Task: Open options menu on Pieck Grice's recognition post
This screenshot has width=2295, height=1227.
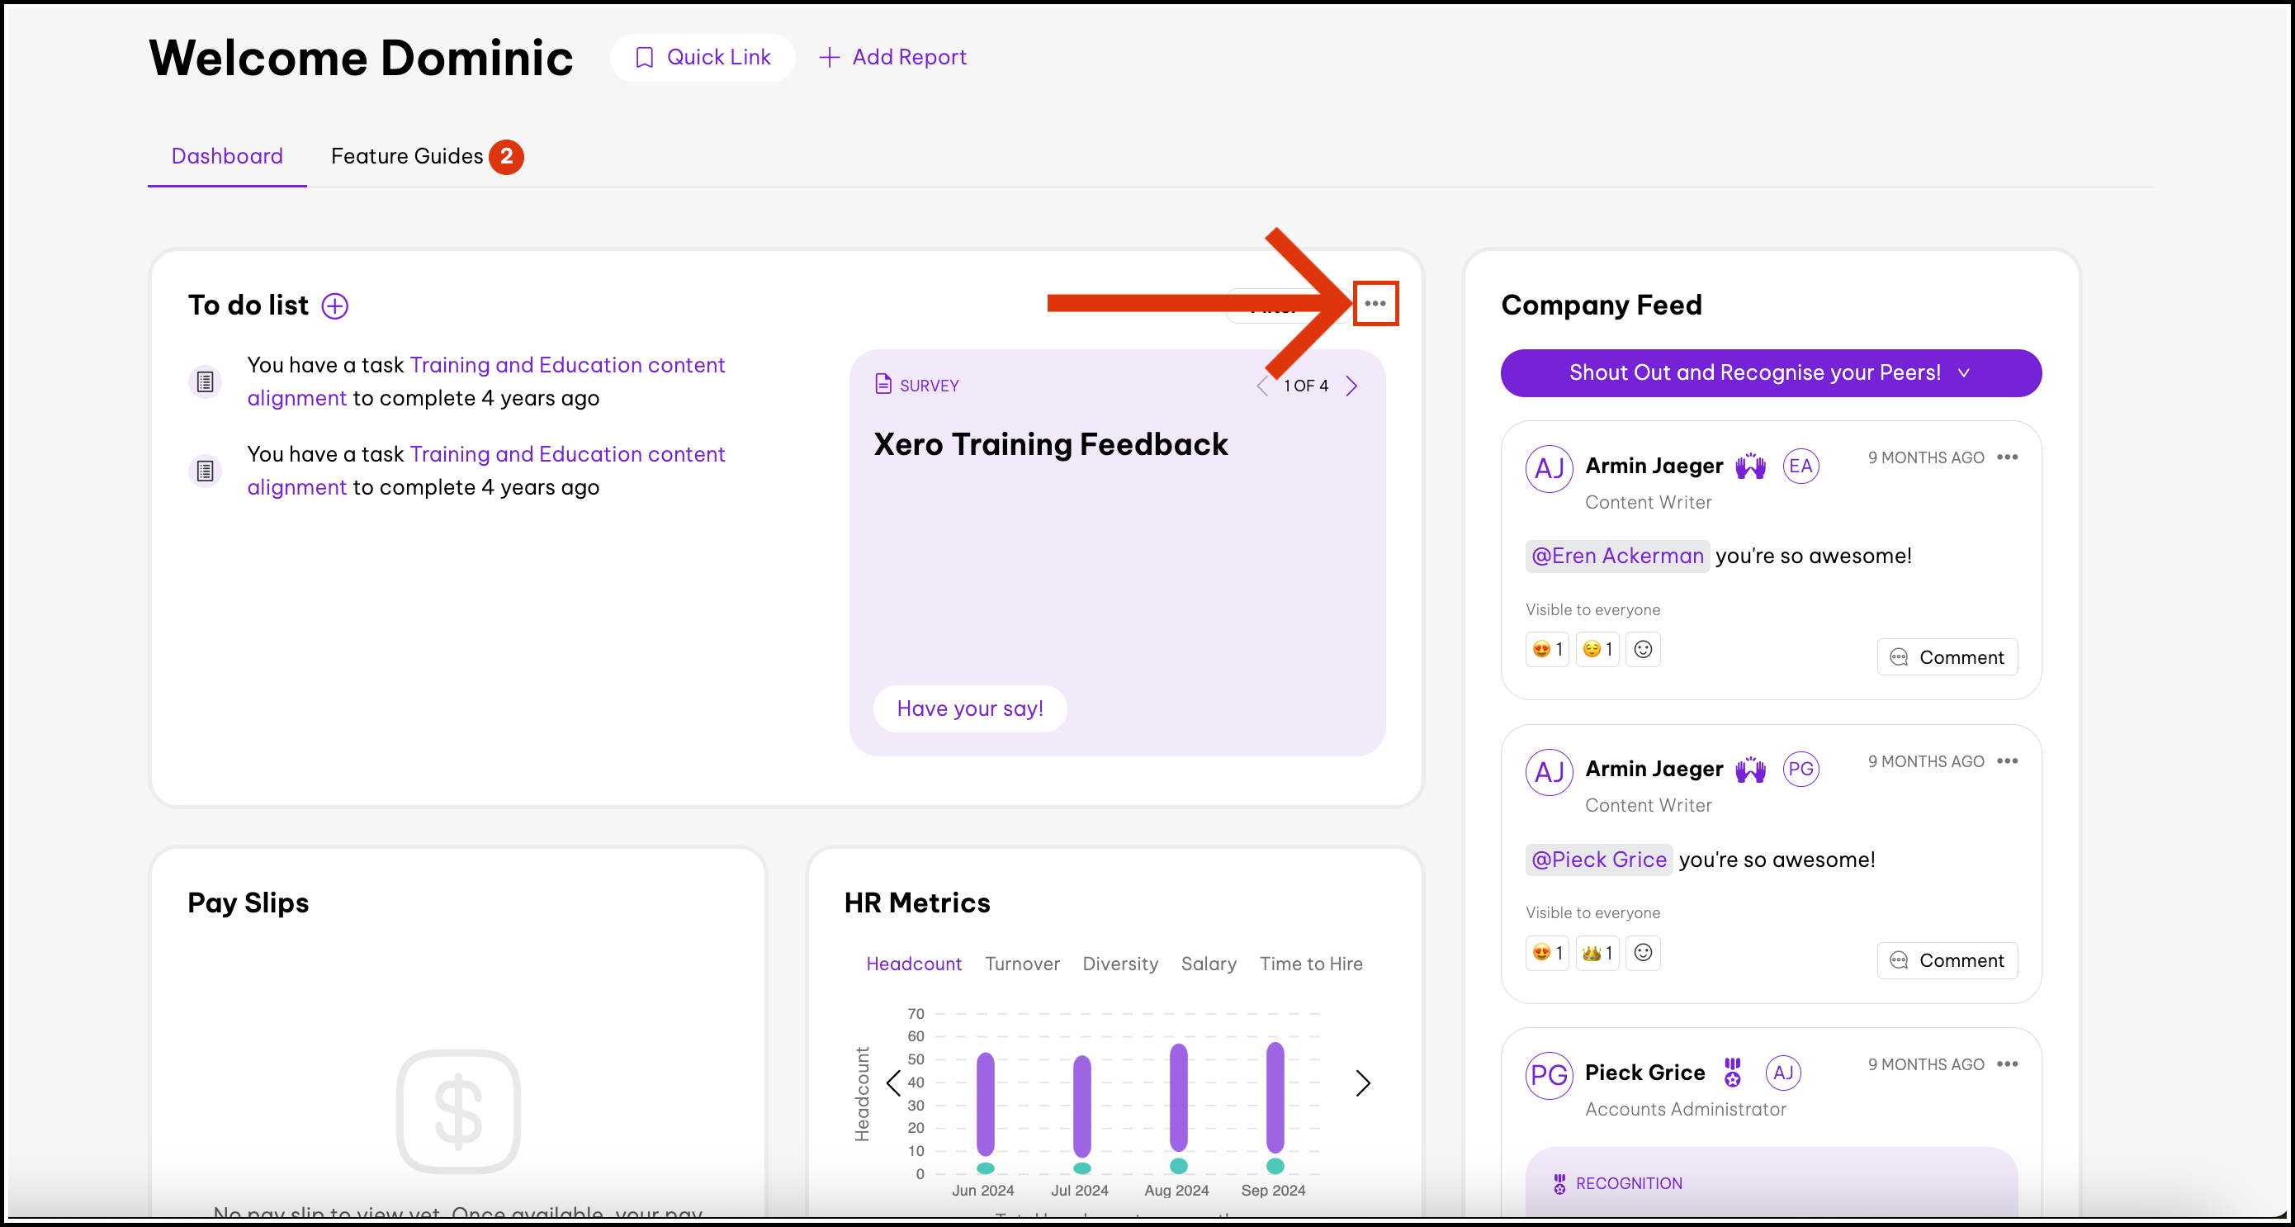Action: (x=2006, y=1064)
